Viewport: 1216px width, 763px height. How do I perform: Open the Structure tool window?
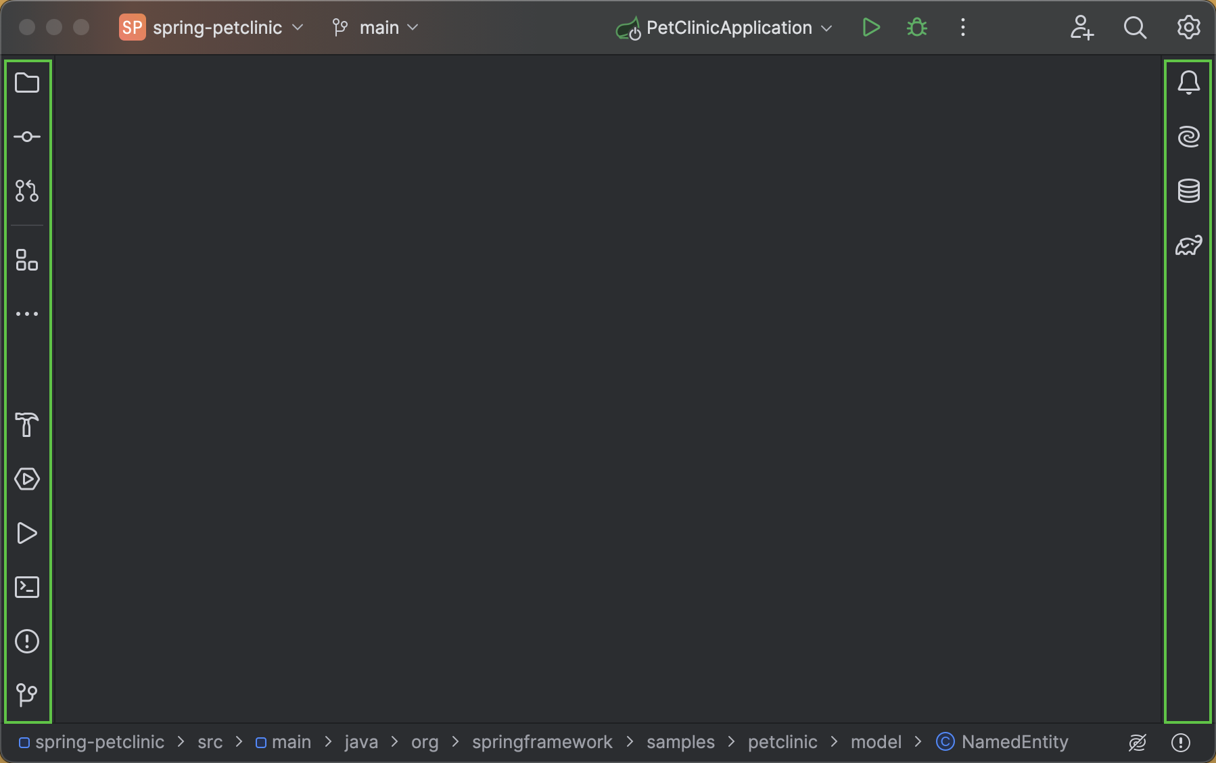point(27,260)
